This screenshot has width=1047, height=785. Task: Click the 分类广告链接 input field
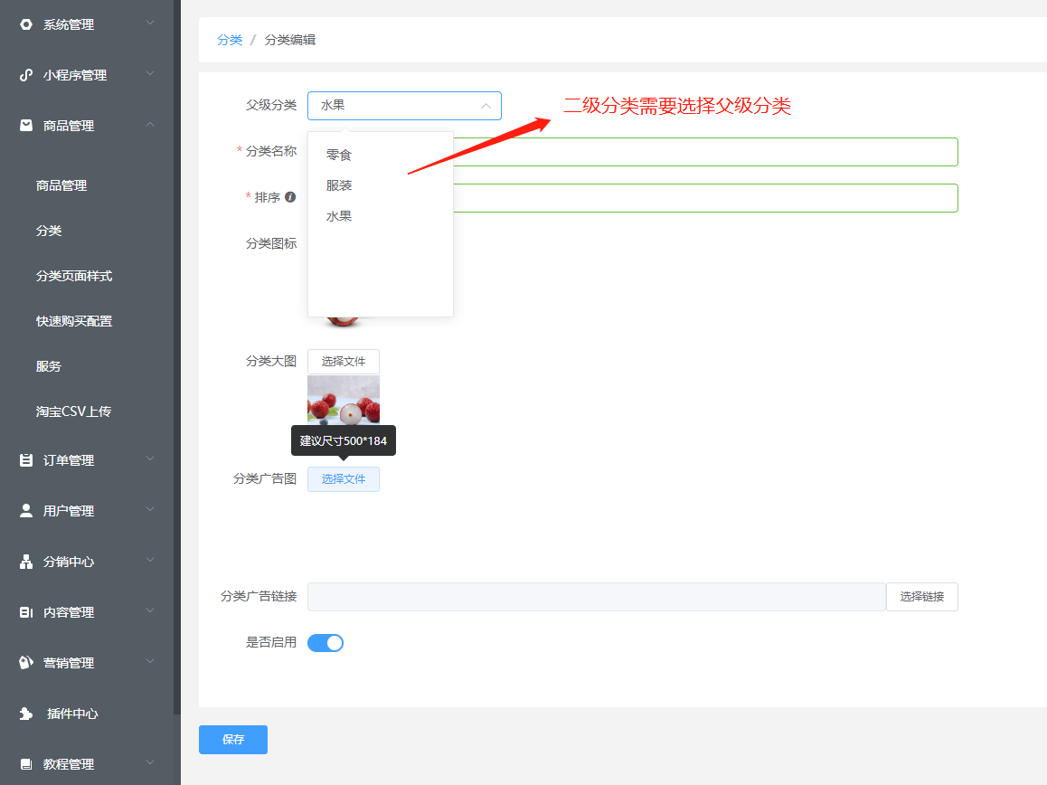pos(596,597)
